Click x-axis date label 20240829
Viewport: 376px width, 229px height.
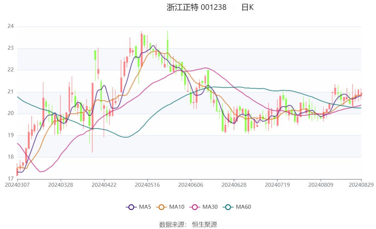point(361,185)
